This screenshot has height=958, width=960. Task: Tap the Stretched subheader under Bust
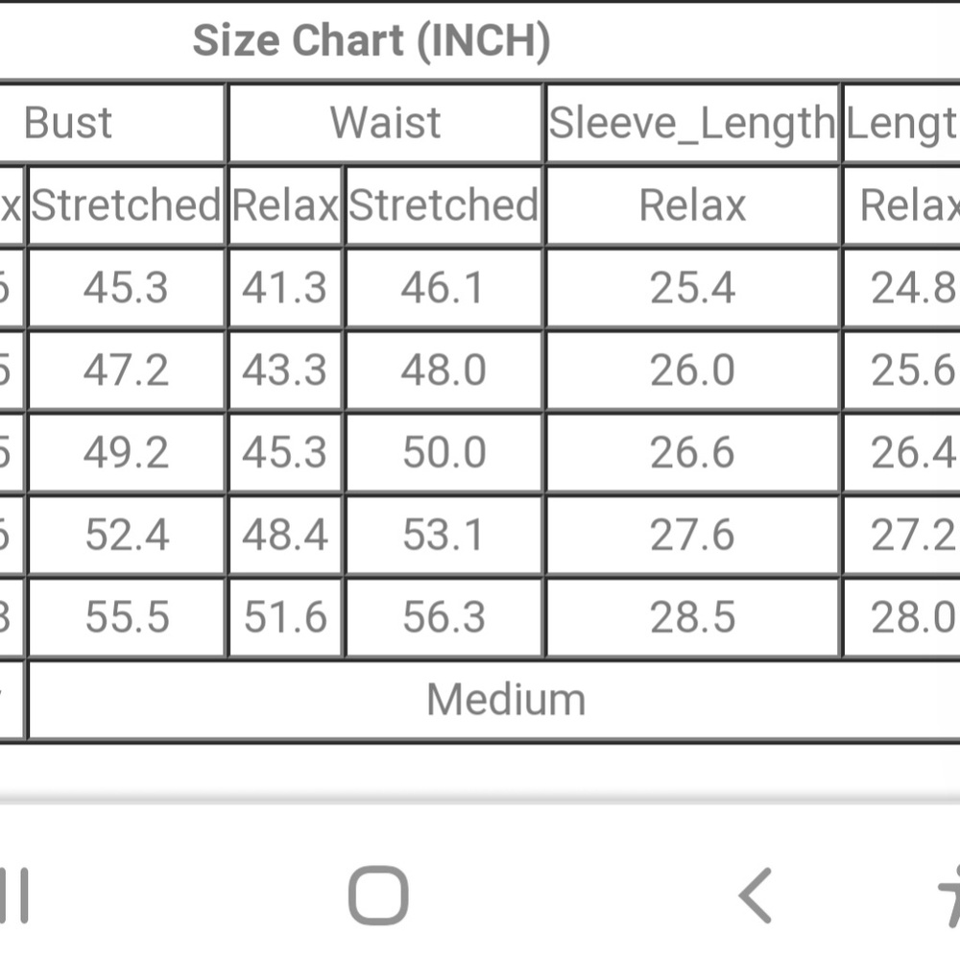[126, 205]
